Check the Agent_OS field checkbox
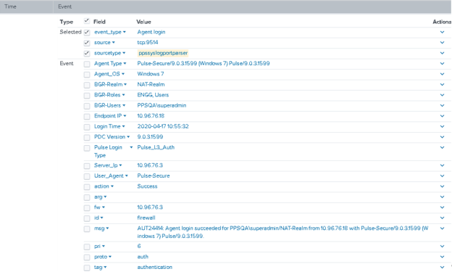 [87, 75]
